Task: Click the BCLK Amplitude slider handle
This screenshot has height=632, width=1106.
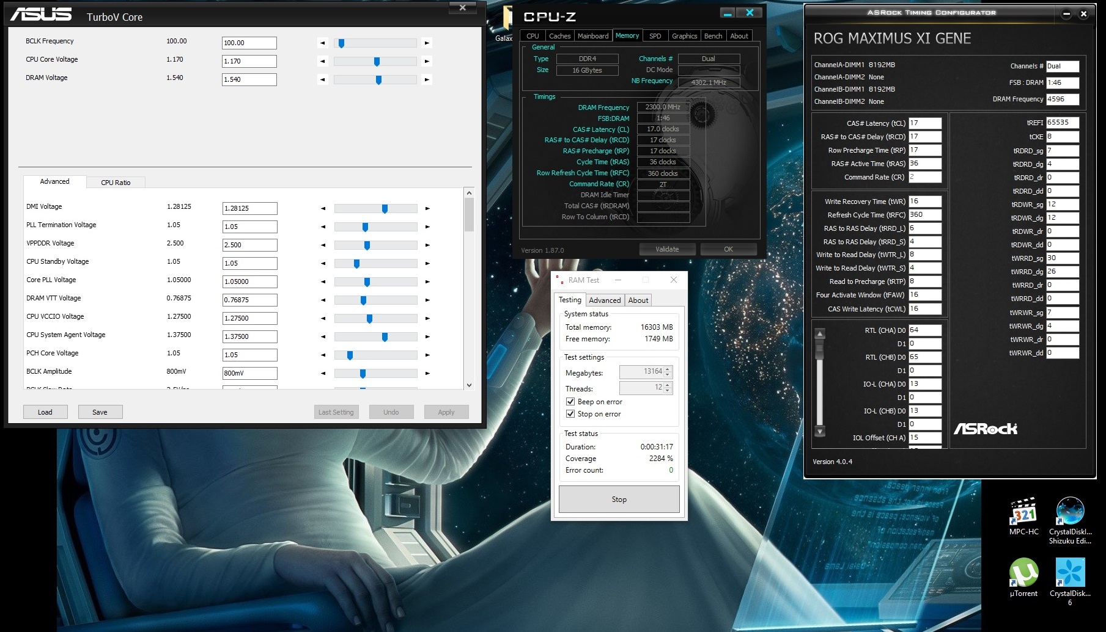Action: (x=363, y=374)
